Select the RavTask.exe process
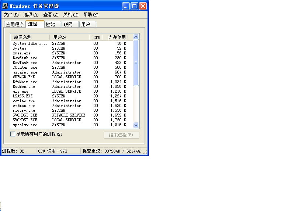295x211 pixels. pyautogui.click(x=72, y=62)
